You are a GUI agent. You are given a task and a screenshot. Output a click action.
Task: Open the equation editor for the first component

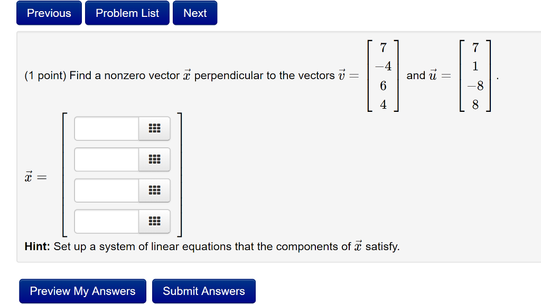pyautogui.click(x=154, y=128)
